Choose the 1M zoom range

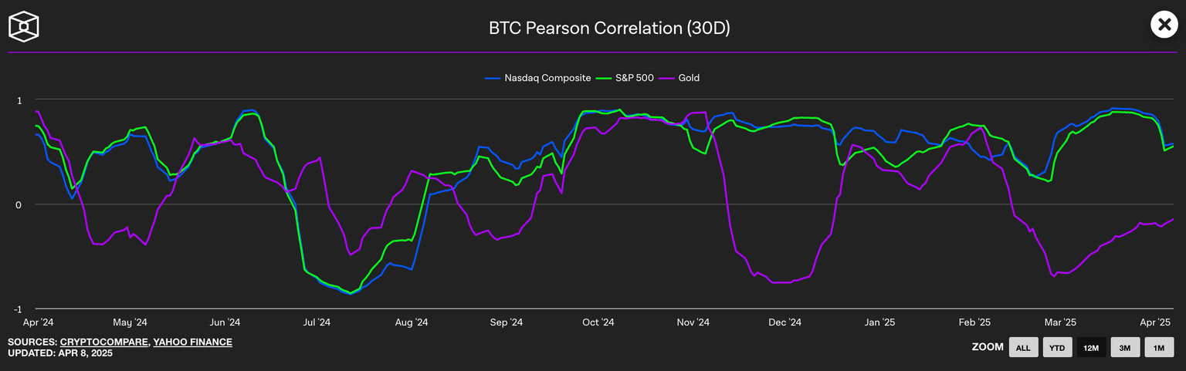(1159, 348)
